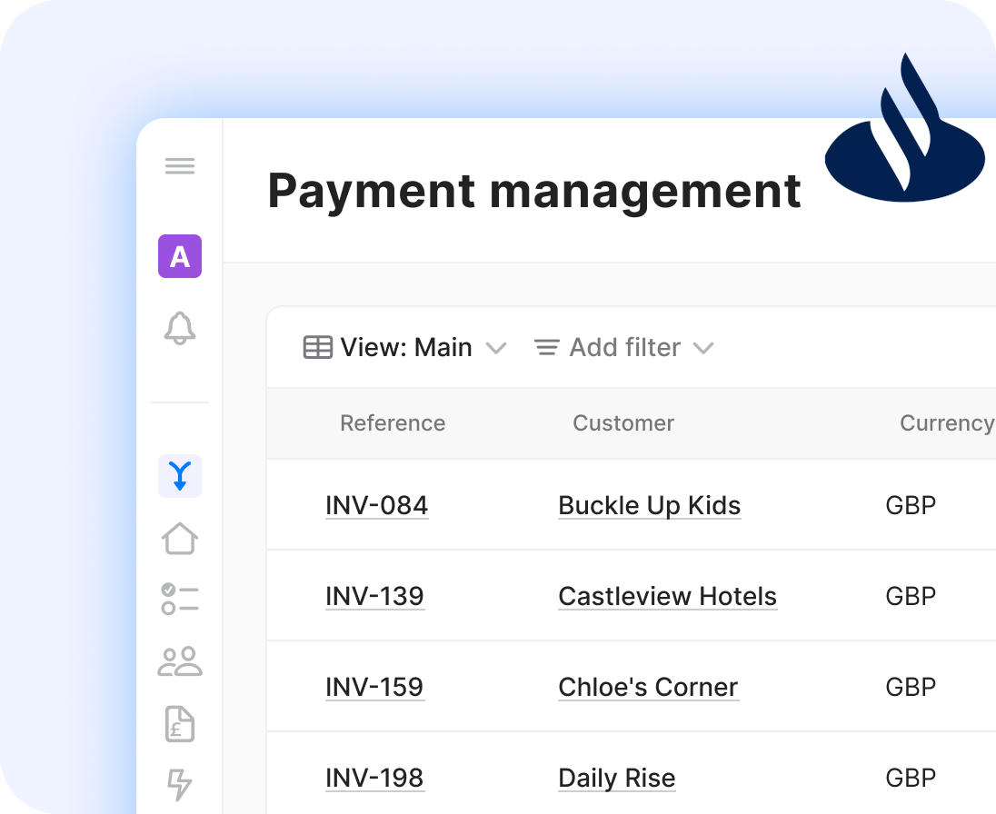
Task: Click the purple A account avatar
Action: (180, 256)
